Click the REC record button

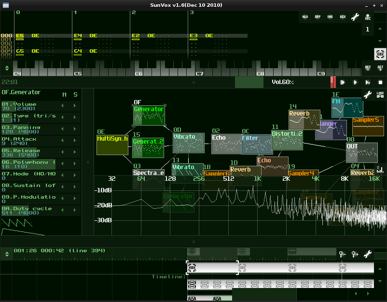coord(368,17)
